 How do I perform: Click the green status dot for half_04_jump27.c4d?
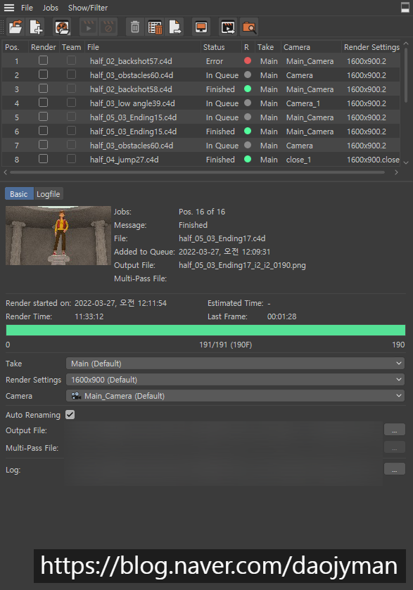(x=248, y=159)
